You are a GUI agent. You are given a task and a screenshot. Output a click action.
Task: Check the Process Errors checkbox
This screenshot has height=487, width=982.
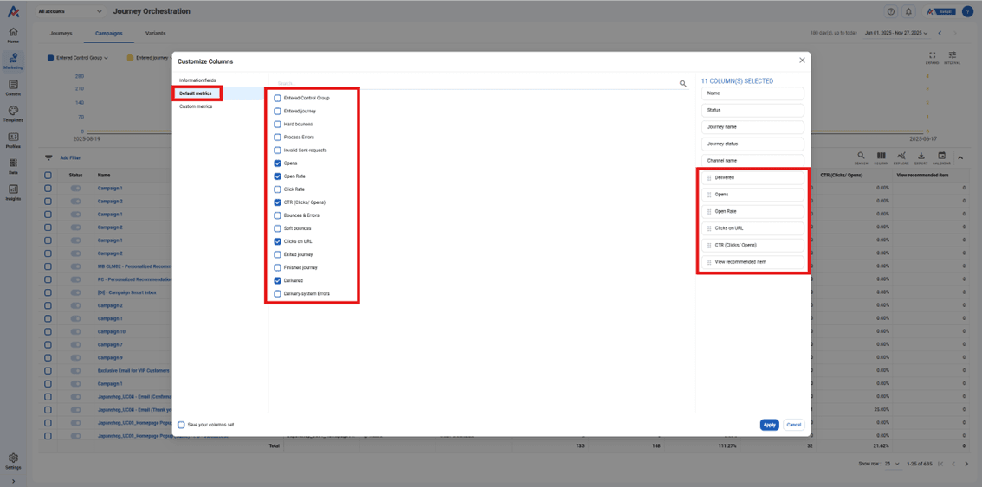tap(277, 137)
